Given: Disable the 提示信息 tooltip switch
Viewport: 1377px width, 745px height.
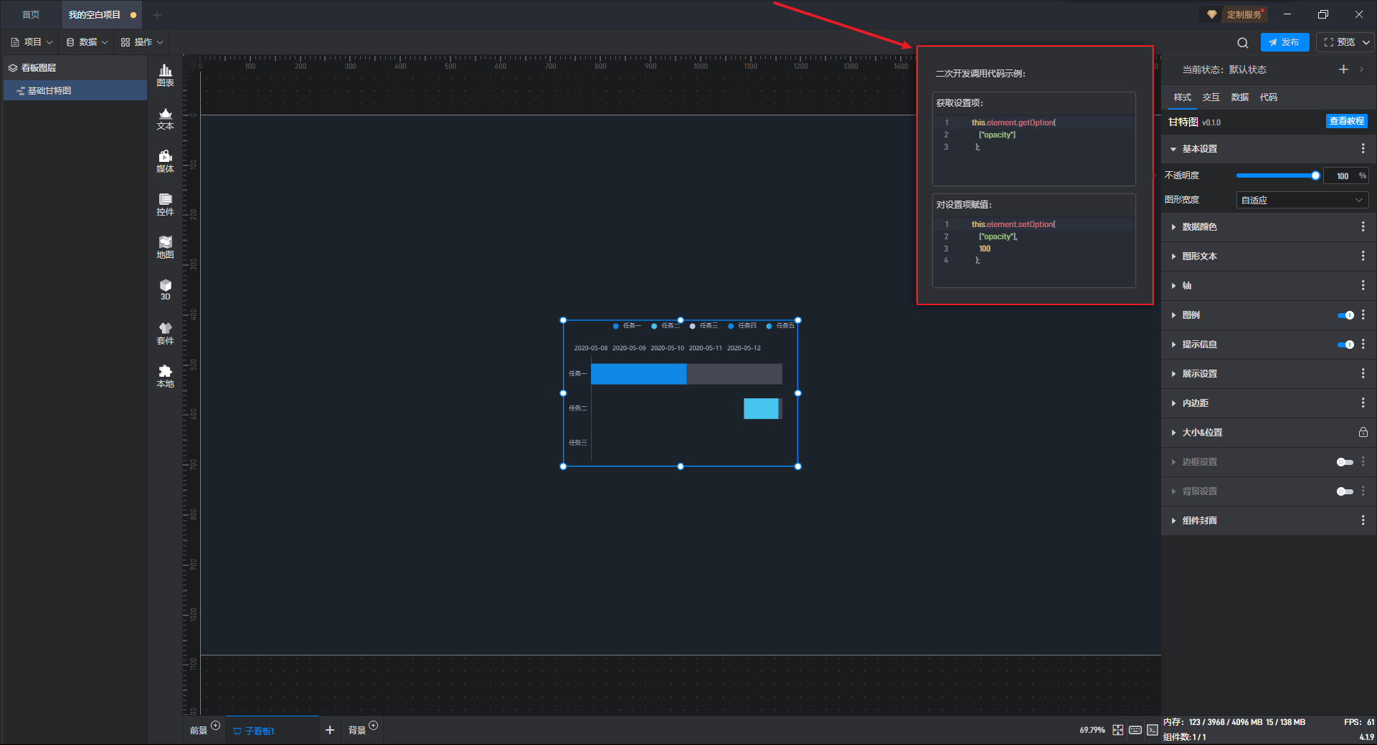Looking at the screenshot, I should [x=1345, y=345].
